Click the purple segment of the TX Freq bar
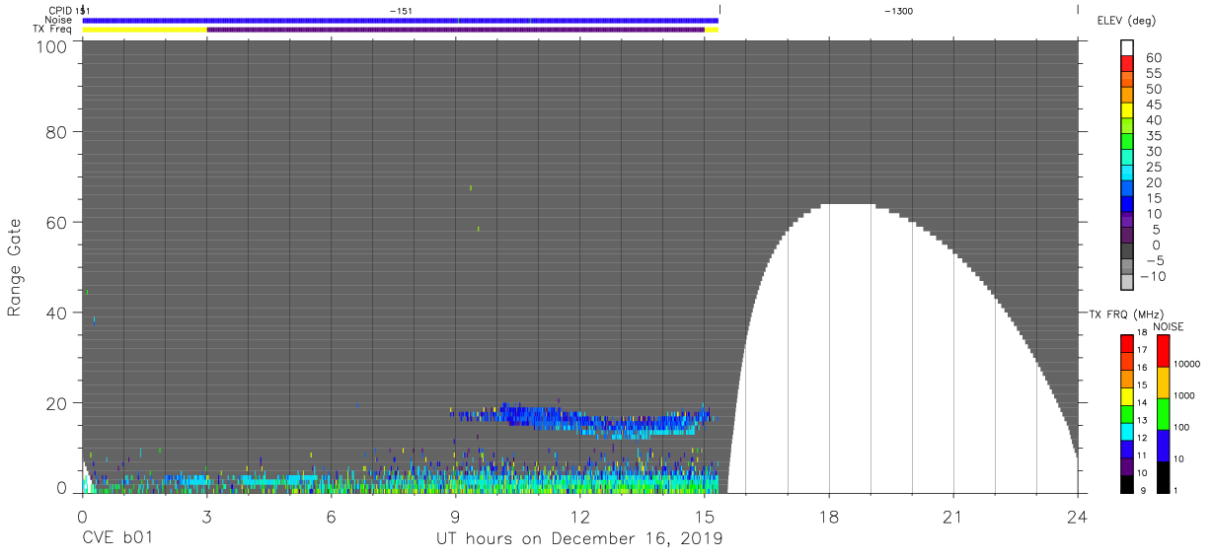1212x559 pixels. (455, 30)
